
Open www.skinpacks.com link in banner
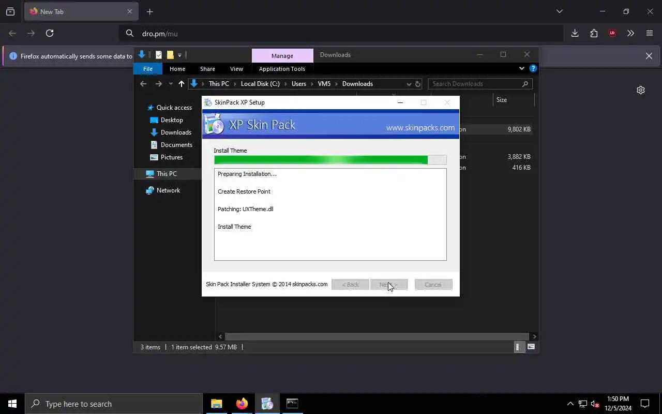click(420, 128)
